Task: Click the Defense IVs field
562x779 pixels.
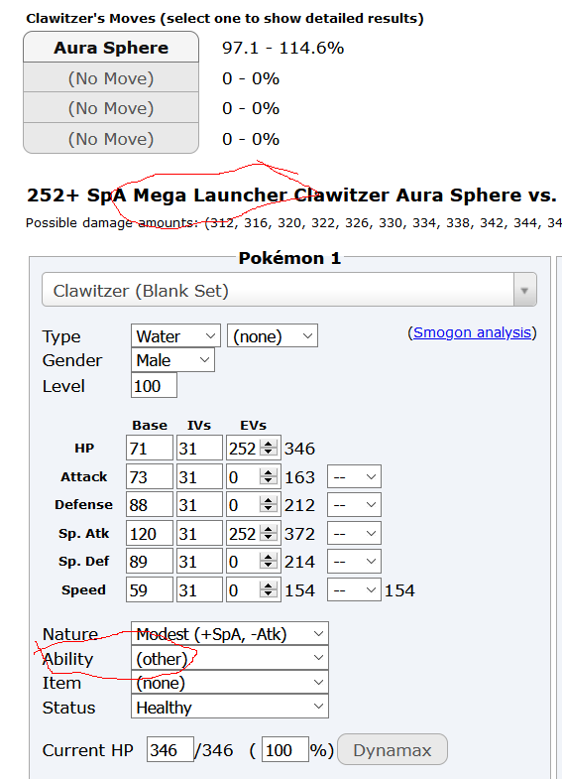Action: coord(199,505)
